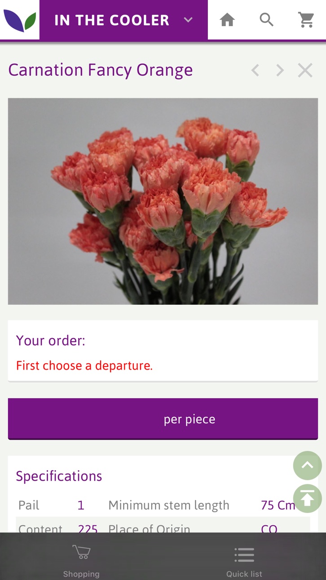The image size is (326, 580).
Task: Jump to page top with the green arrow button
Action: [x=308, y=499]
